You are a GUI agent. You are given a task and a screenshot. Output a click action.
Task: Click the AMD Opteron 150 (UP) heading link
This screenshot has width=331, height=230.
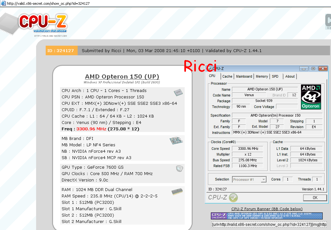(122, 76)
